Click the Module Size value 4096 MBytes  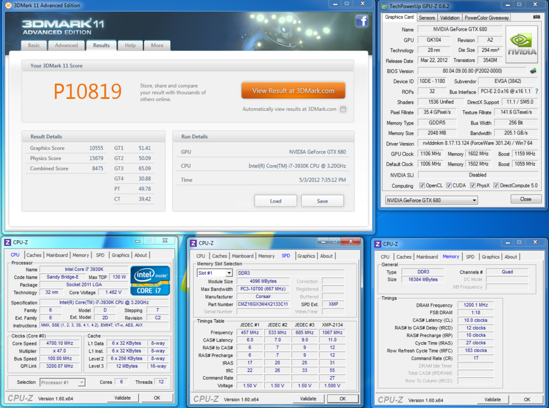coord(263,281)
